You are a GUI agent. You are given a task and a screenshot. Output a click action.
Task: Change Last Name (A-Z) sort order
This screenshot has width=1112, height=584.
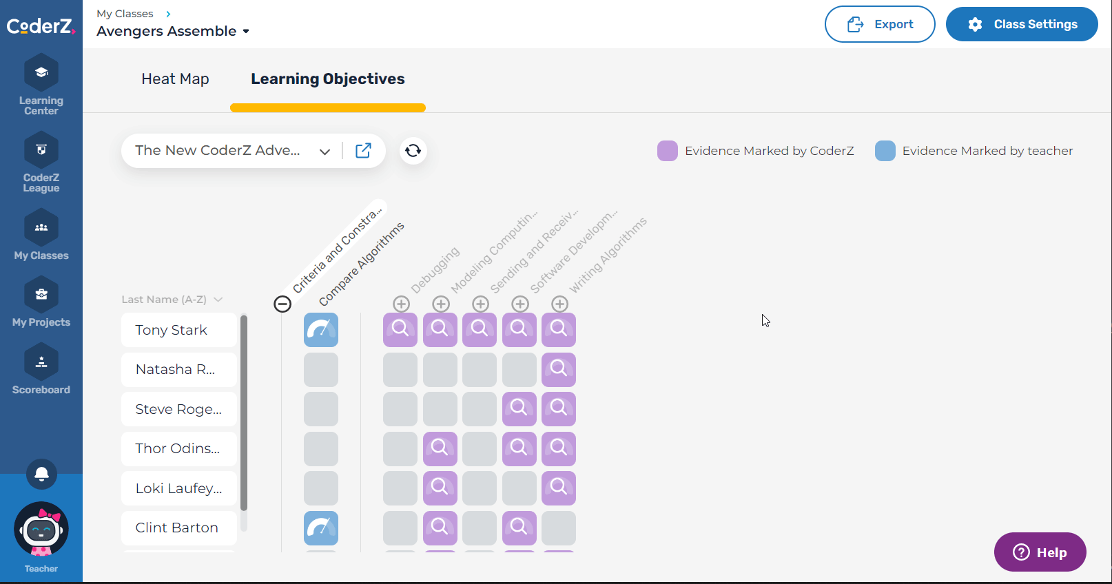[172, 300]
